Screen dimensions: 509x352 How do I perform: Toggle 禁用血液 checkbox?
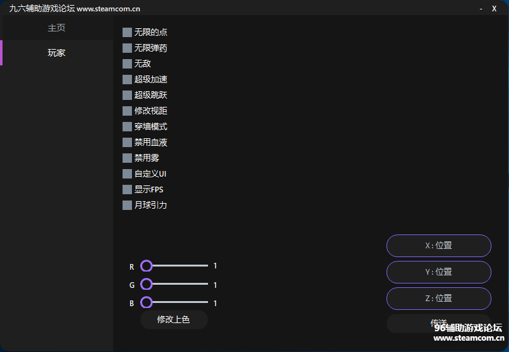(x=128, y=142)
